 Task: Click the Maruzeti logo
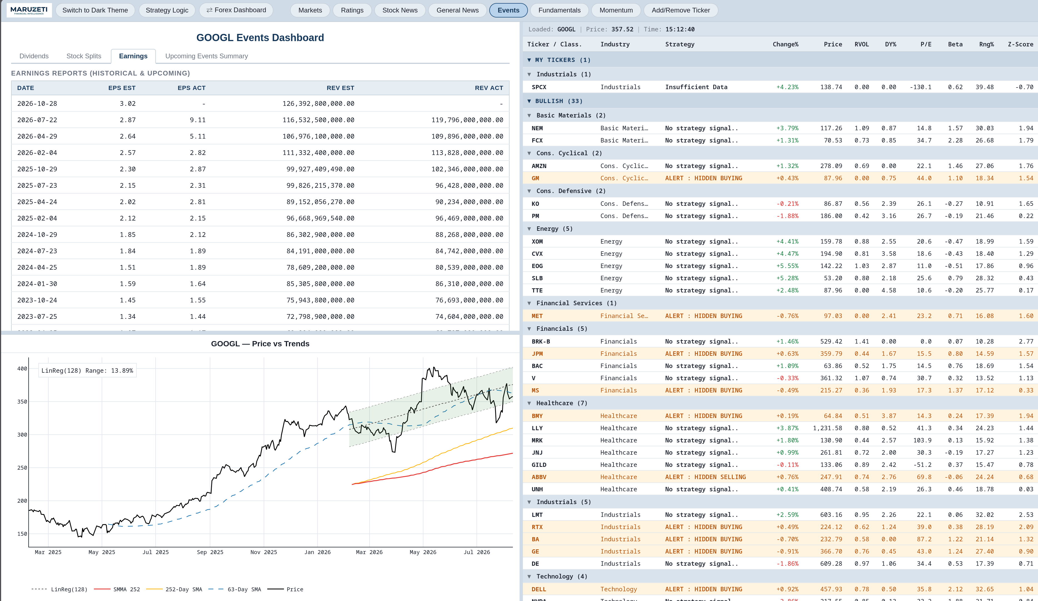[29, 10]
